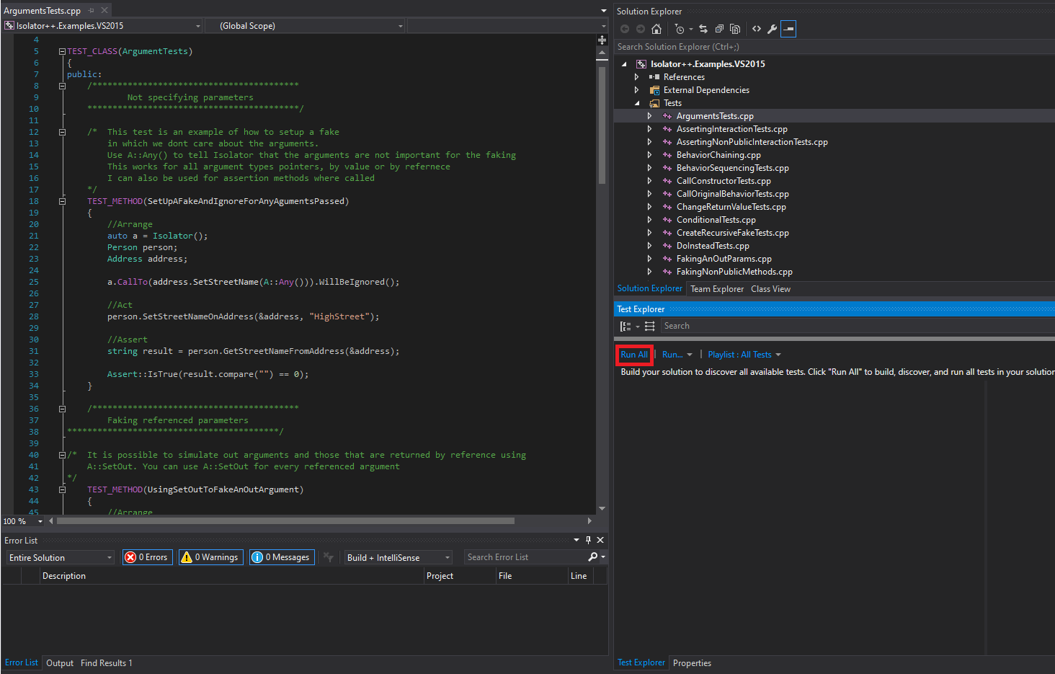The image size is (1055, 674).
Task: Click the View Code angle-brackets icon
Action: pos(757,29)
